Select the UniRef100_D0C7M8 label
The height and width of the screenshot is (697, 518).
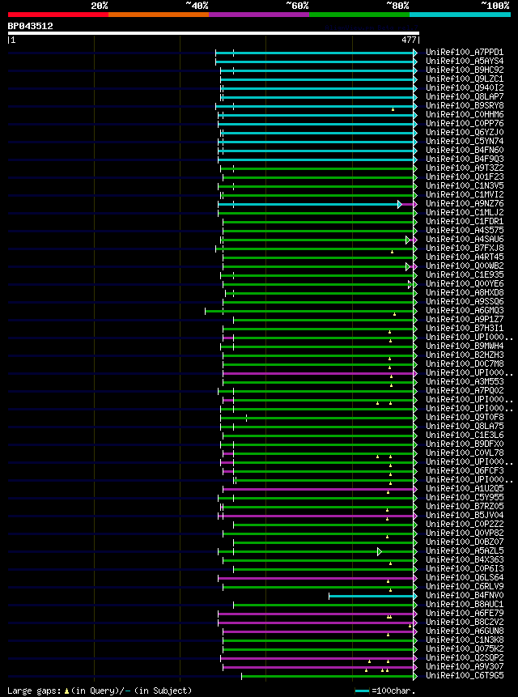(x=465, y=363)
